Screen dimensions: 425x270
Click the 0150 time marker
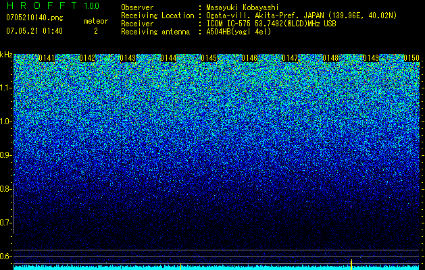tap(411, 58)
